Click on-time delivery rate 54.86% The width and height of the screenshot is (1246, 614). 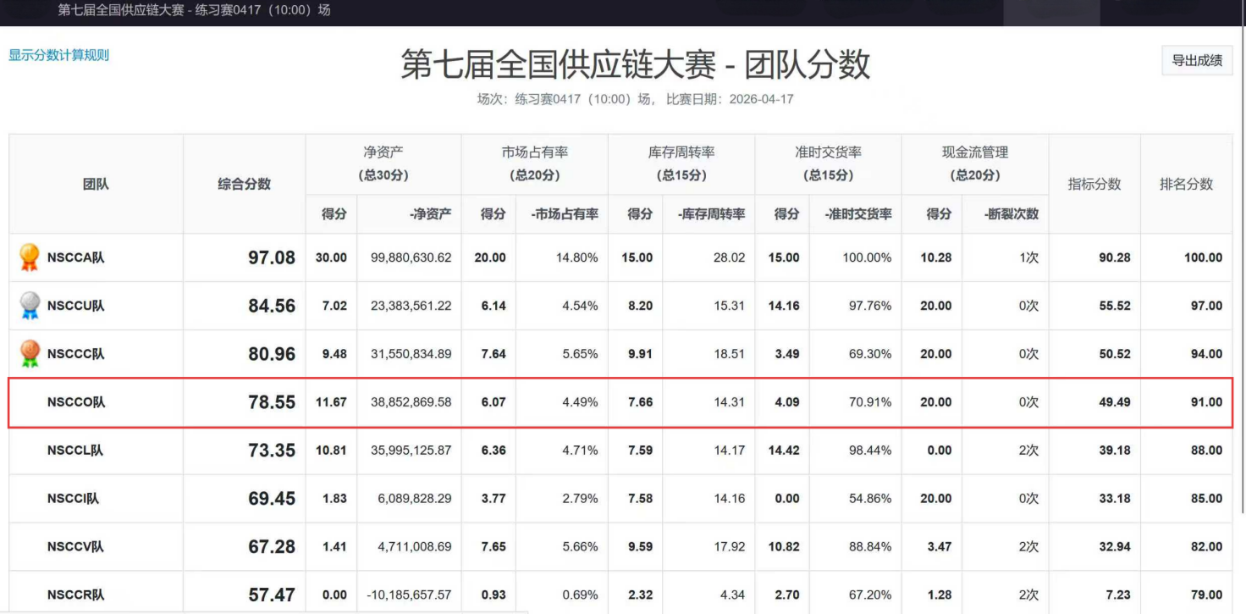[870, 499]
